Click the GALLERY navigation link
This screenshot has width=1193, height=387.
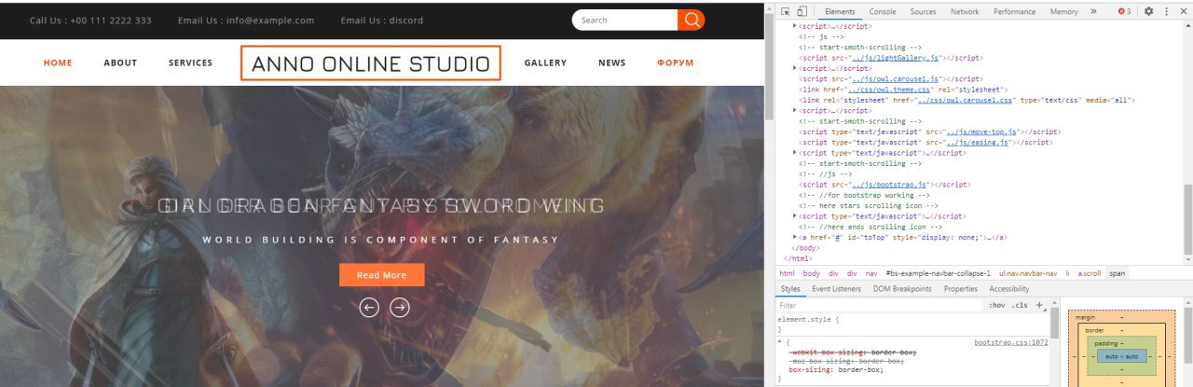click(x=545, y=62)
